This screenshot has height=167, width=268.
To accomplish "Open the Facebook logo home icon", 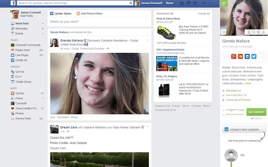I will [x=13, y=3].
